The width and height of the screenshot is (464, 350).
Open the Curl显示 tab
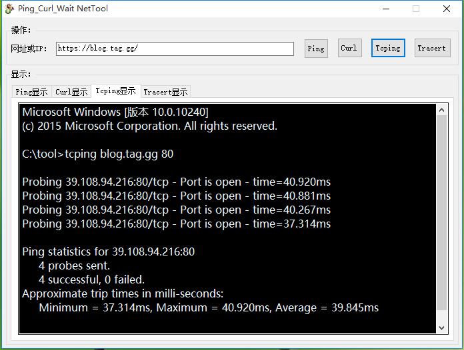71,92
